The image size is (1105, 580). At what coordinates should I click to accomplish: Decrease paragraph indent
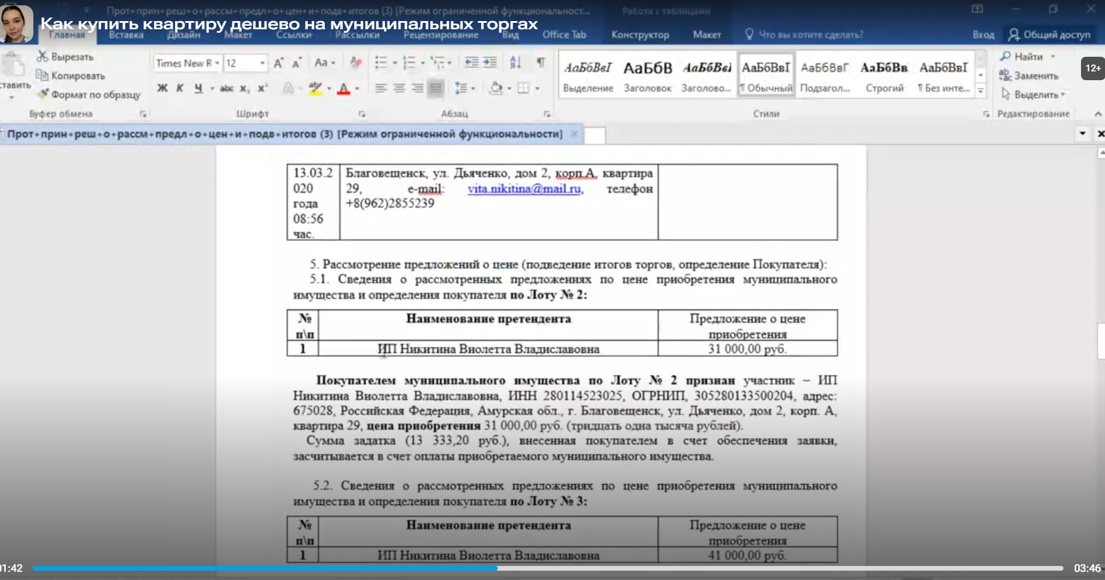471,63
